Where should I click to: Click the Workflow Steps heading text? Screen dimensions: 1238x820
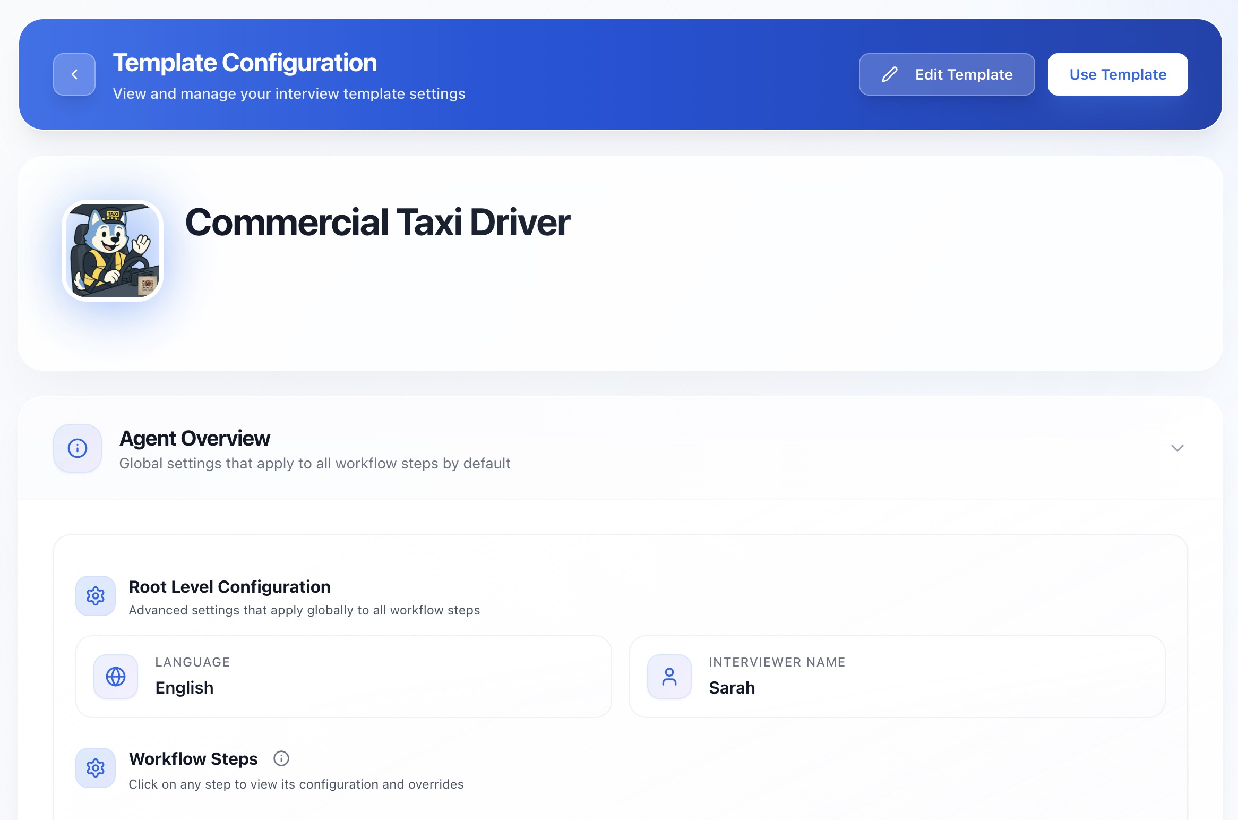pyautogui.click(x=193, y=758)
